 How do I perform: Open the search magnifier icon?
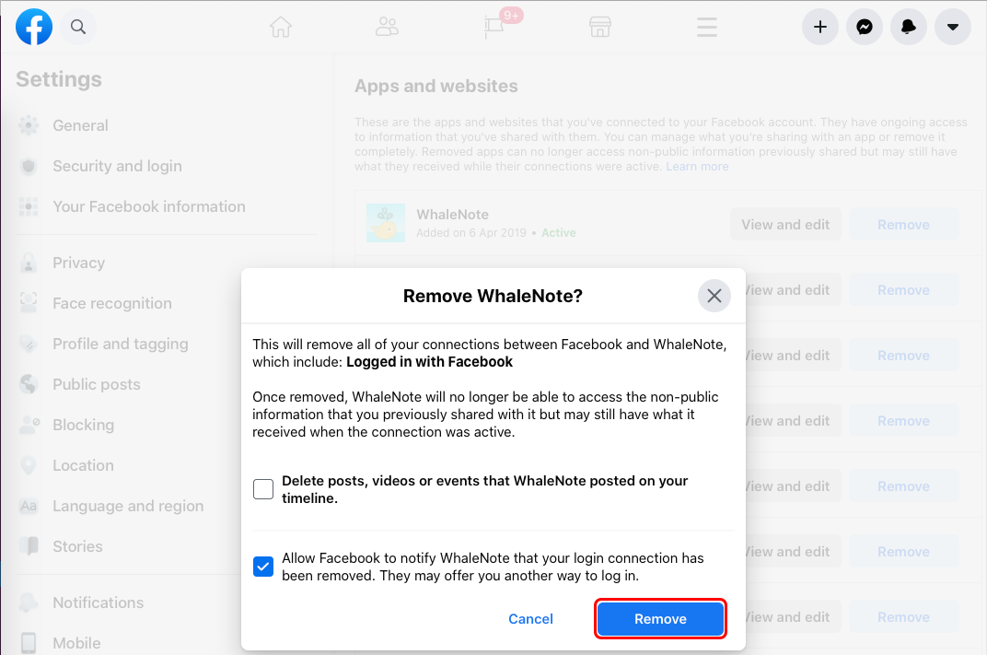click(x=78, y=27)
